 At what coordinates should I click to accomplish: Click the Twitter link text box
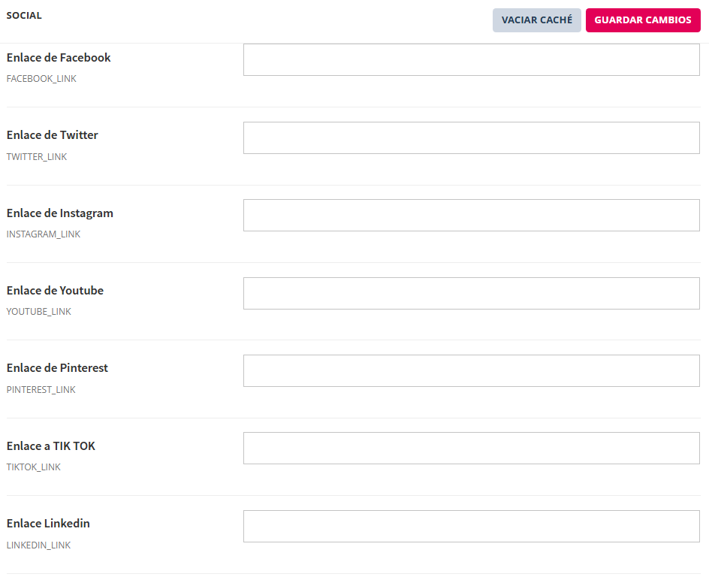(471, 138)
